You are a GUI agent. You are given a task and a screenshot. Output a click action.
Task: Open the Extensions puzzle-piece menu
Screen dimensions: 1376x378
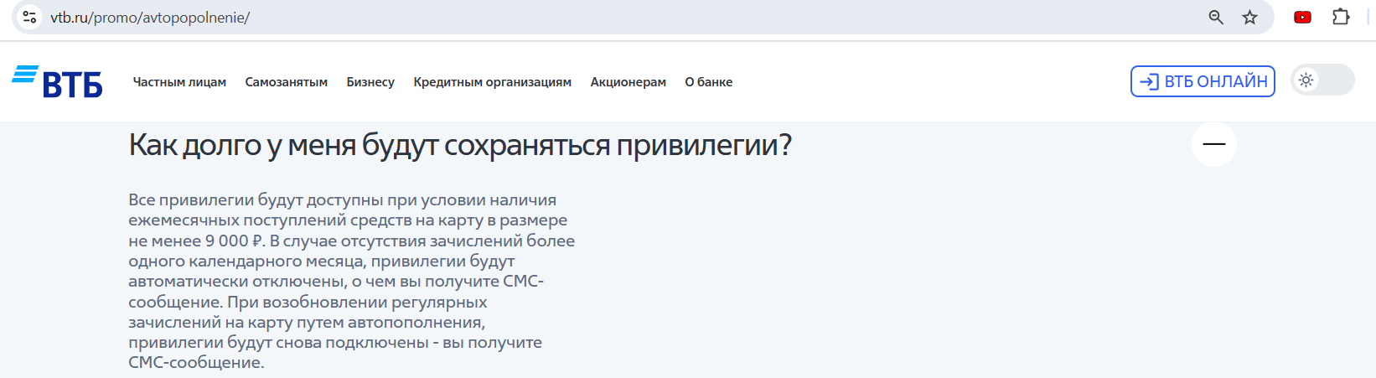(1341, 17)
